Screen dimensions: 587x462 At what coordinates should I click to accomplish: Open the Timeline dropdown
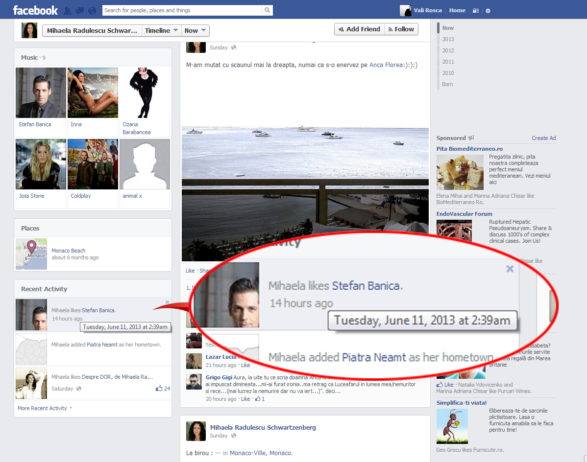click(161, 30)
